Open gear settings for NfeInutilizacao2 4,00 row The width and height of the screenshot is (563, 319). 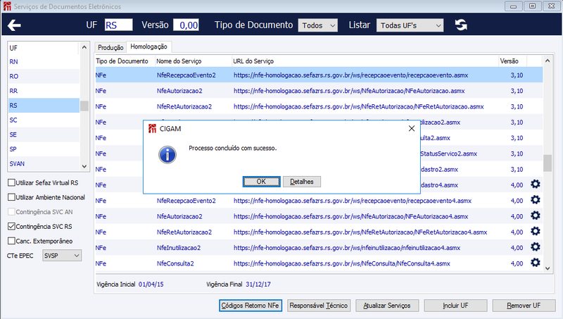[536, 246]
